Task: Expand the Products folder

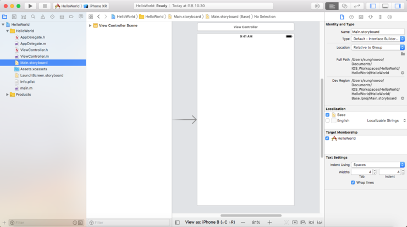Action: (7, 95)
